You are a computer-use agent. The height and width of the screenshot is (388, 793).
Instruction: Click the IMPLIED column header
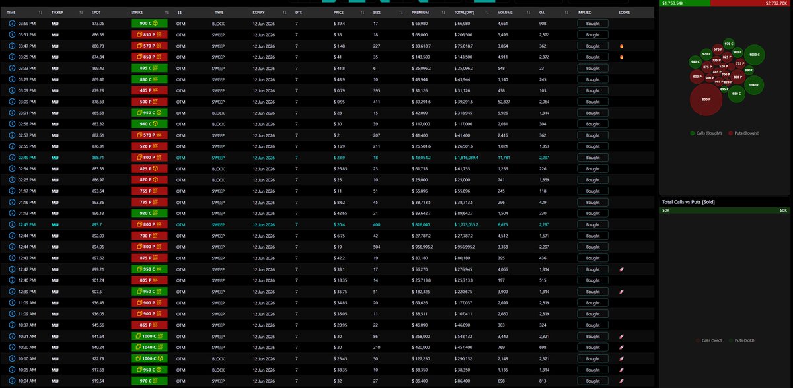coord(585,13)
